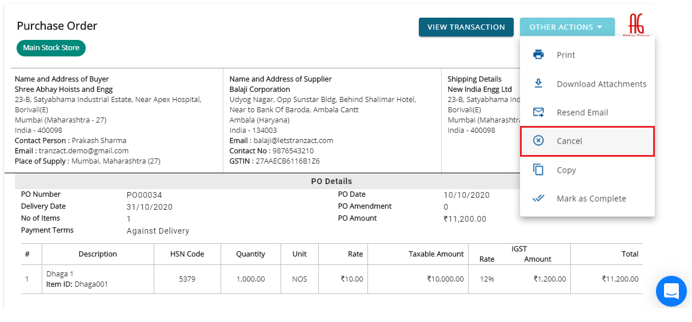The image size is (692, 322).
Task: Click the copy pages icon
Action: pos(538,170)
